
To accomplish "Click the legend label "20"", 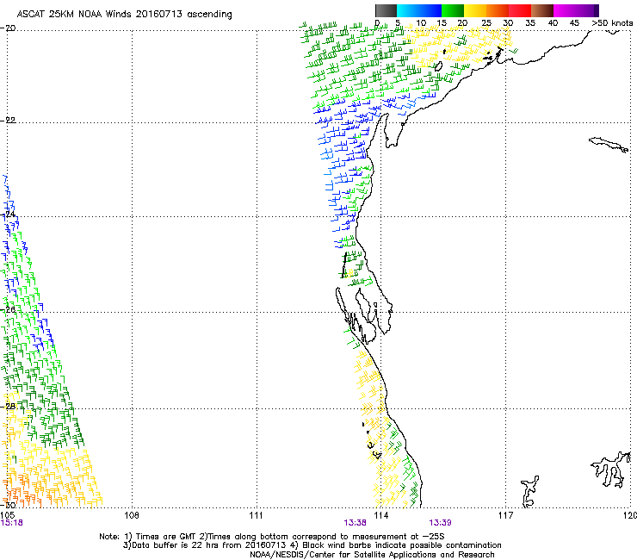I will coord(463,22).
